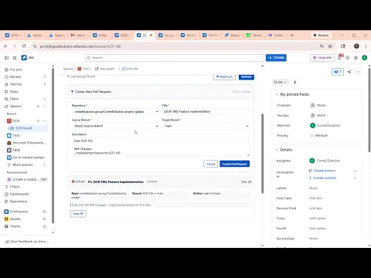Click browser reload icon

pos(24,46)
